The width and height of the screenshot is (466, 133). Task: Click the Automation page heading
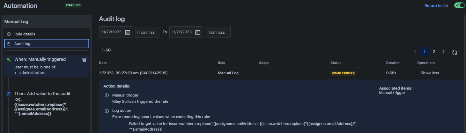pos(20,6)
